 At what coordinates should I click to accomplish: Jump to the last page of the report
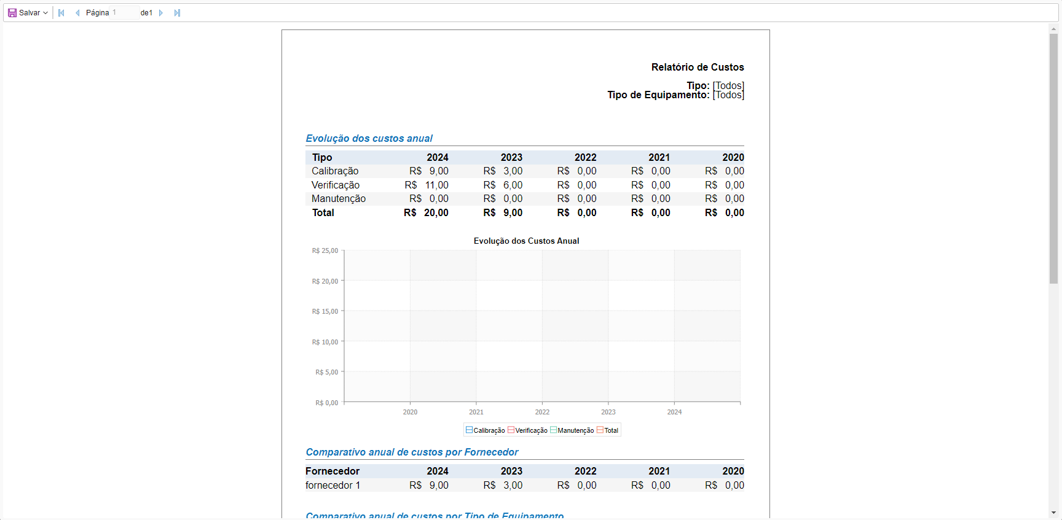click(x=177, y=13)
